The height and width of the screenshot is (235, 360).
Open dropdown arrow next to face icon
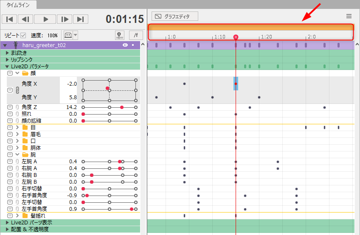click(76, 35)
